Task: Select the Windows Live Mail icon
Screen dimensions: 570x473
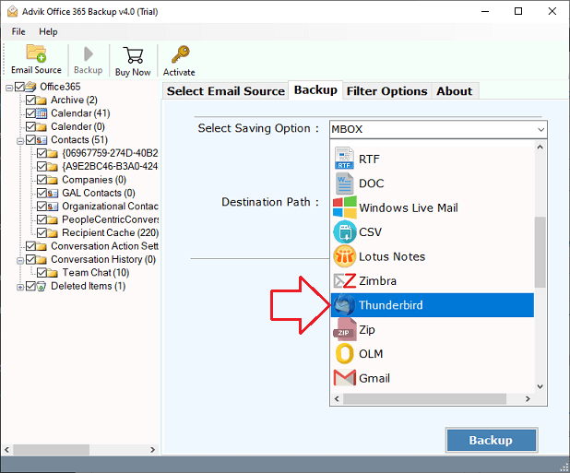Action: click(x=344, y=207)
